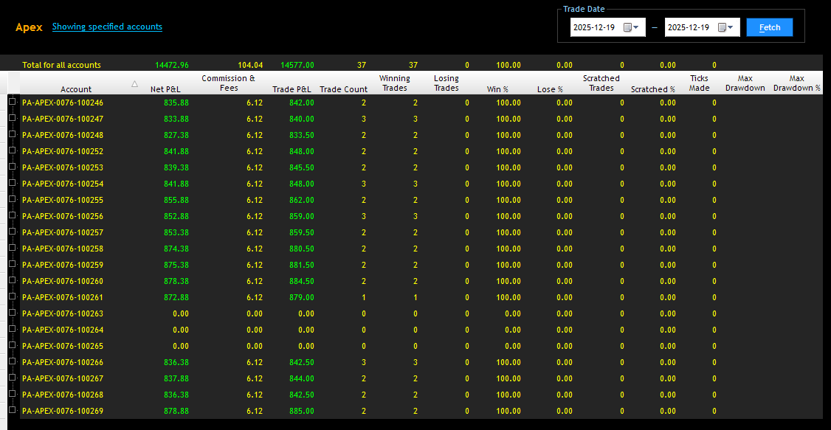Screen dimensions: 831x430
Task: Sort by the Trade P&L column header
Action: click(292, 89)
